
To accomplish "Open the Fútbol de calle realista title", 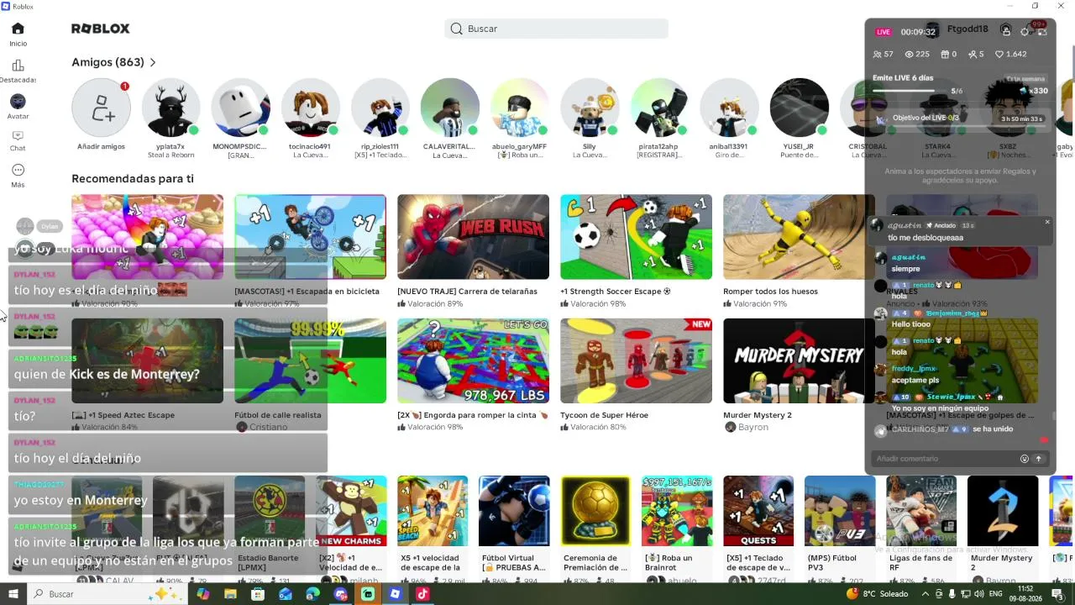I will [278, 415].
